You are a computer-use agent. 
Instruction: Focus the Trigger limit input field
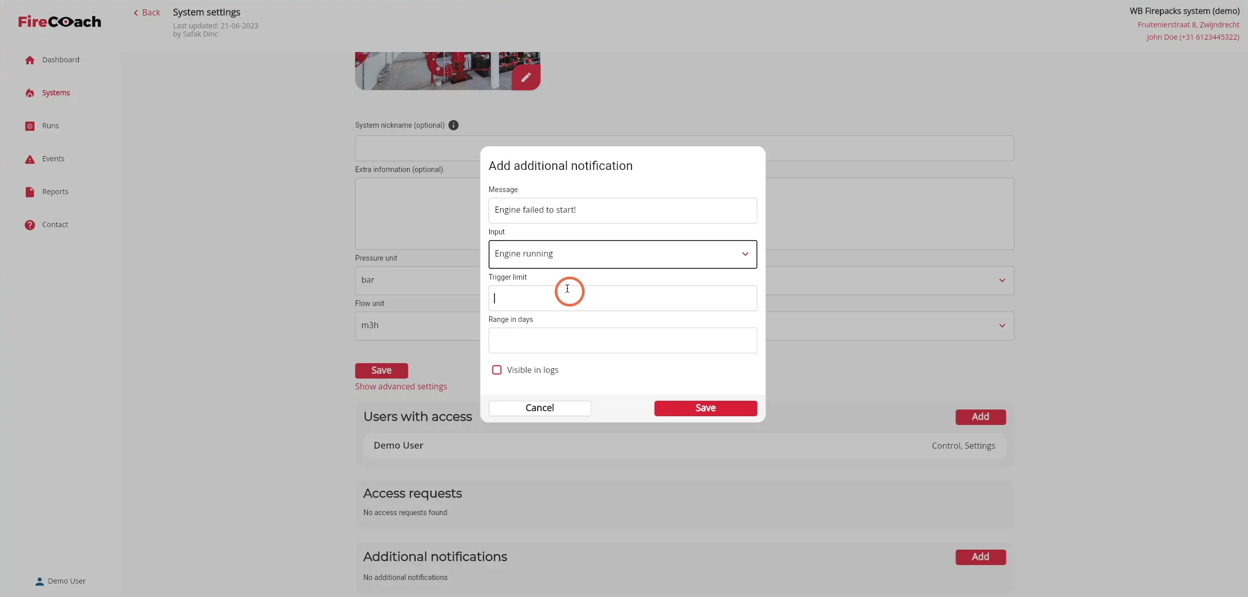click(623, 298)
